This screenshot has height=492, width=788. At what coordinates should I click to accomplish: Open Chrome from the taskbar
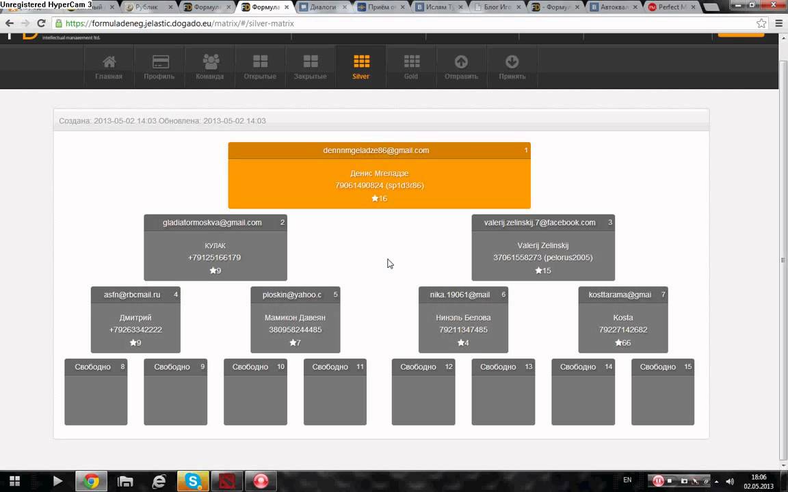[91, 481]
